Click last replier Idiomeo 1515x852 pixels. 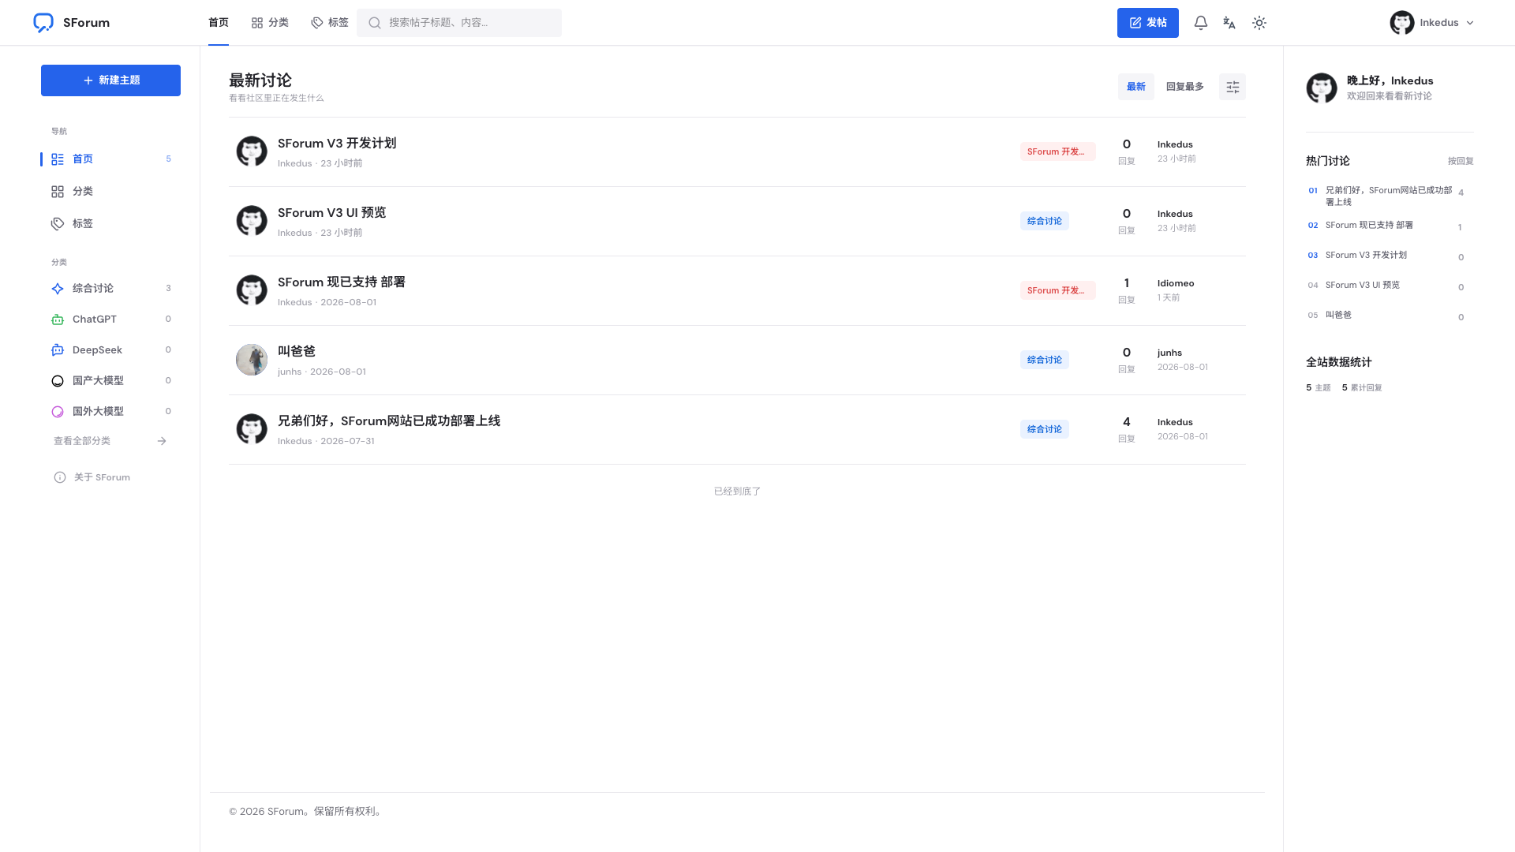1176,283
